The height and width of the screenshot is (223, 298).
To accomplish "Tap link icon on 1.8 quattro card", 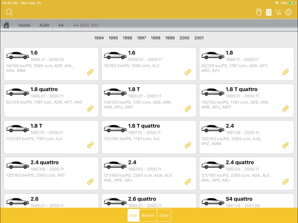I will 90,109.
